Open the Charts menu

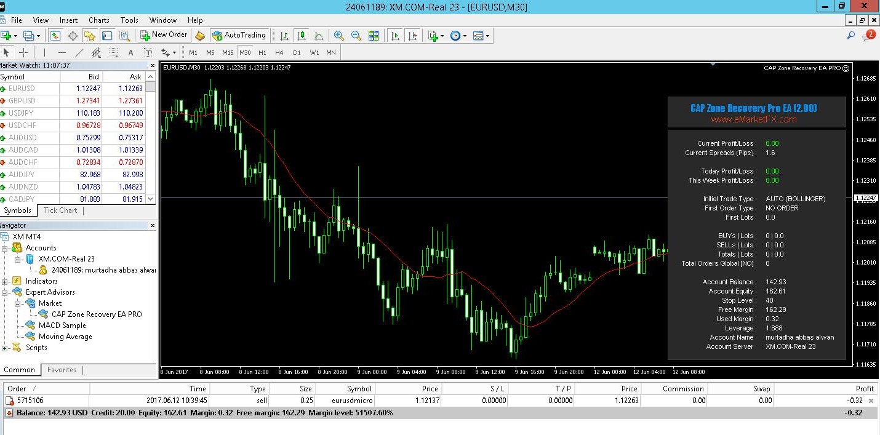coord(98,20)
